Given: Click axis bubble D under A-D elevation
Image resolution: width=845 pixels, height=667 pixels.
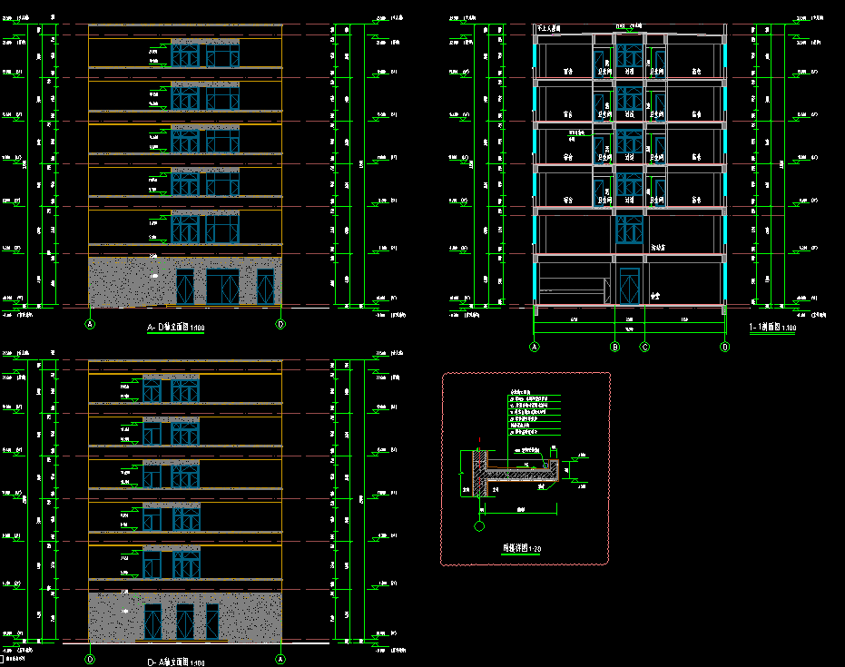Looking at the screenshot, I should click(x=280, y=324).
